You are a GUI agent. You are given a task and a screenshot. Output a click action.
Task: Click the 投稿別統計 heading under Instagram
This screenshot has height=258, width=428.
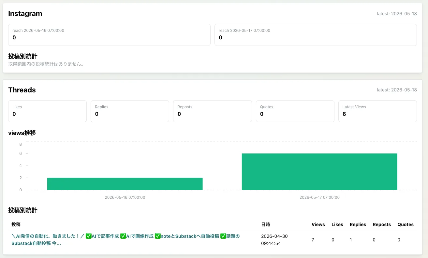click(x=23, y=57)
